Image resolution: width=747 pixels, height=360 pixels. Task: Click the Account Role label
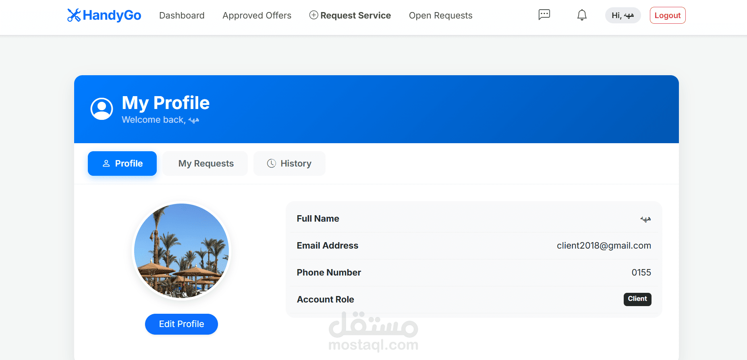pos(326,299)
